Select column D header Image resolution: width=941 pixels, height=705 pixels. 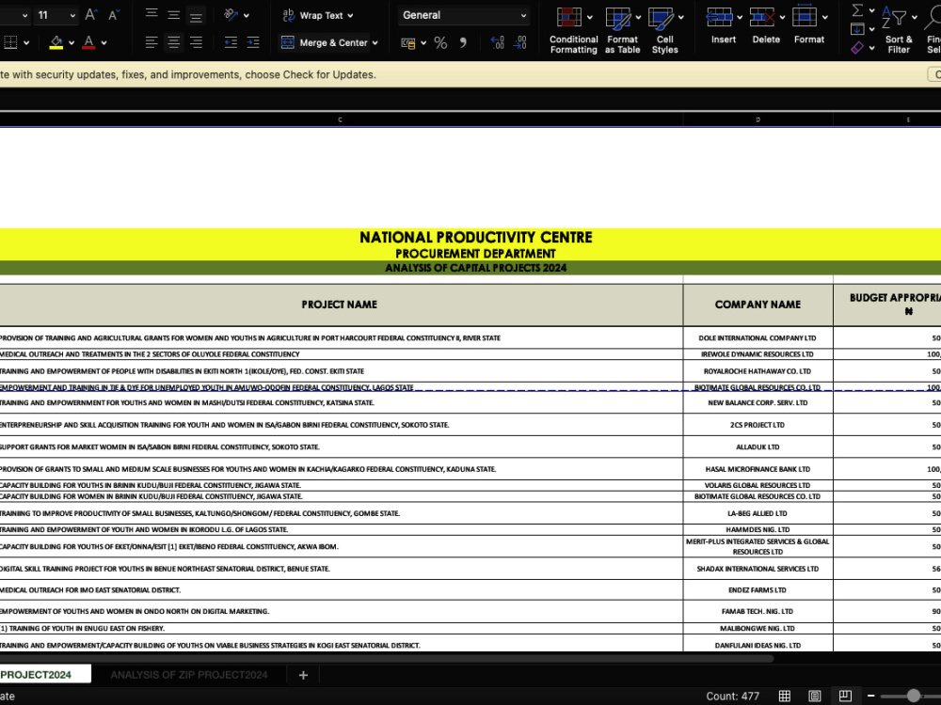(758, 120)
